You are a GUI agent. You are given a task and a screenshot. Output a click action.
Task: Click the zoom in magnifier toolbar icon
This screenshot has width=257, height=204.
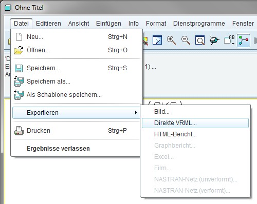(171, 40)
